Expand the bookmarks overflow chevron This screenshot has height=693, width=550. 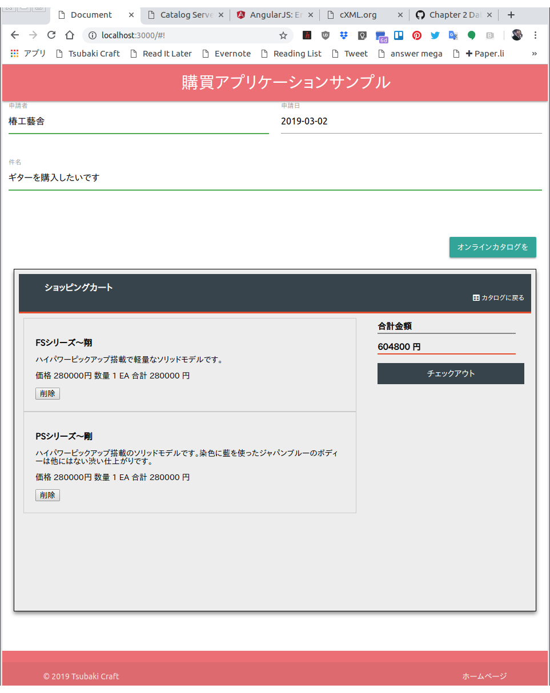pos(535,53)
